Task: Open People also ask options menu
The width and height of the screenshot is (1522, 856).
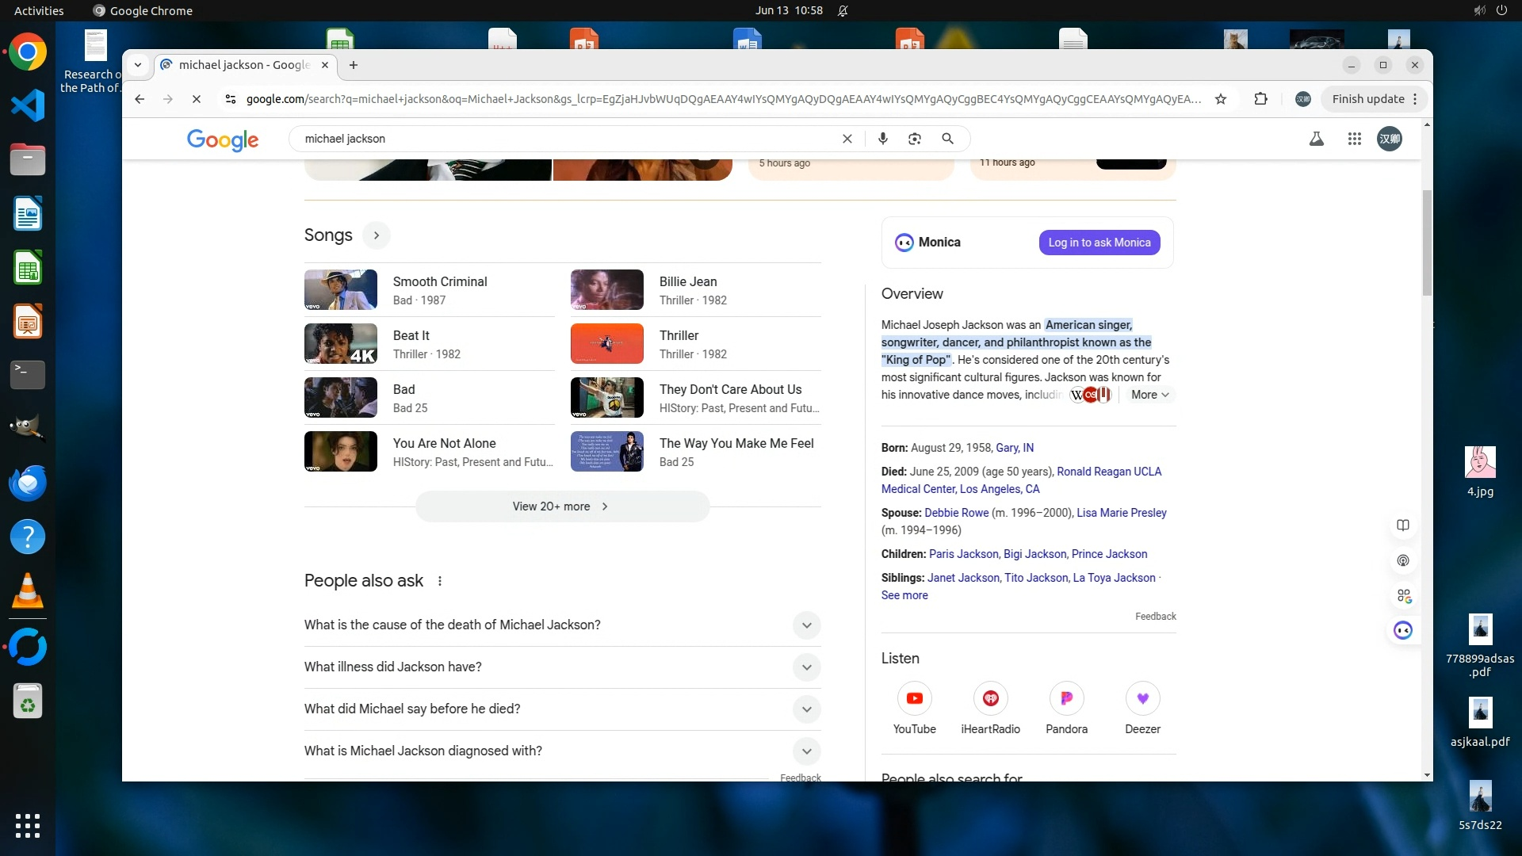Action: coord(440,581)
